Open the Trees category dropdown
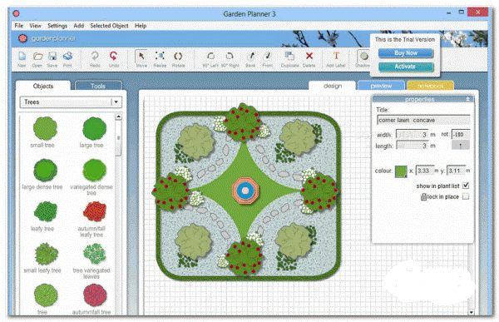 (x=116, y=102)
